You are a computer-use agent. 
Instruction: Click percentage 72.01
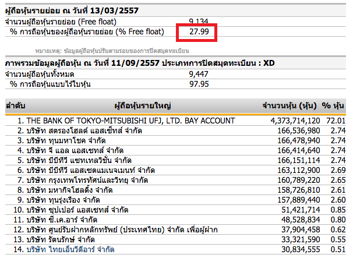[x=336, y=121]
